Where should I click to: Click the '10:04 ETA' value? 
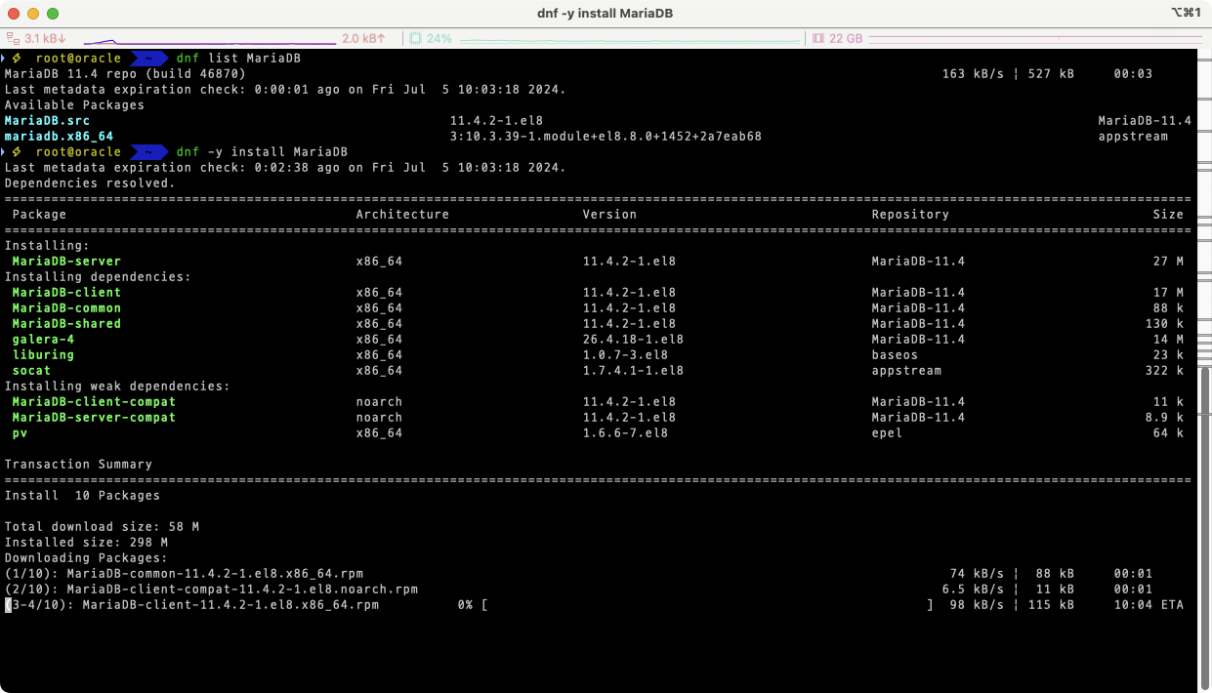pyautogui.click(x=1149, y=605)
